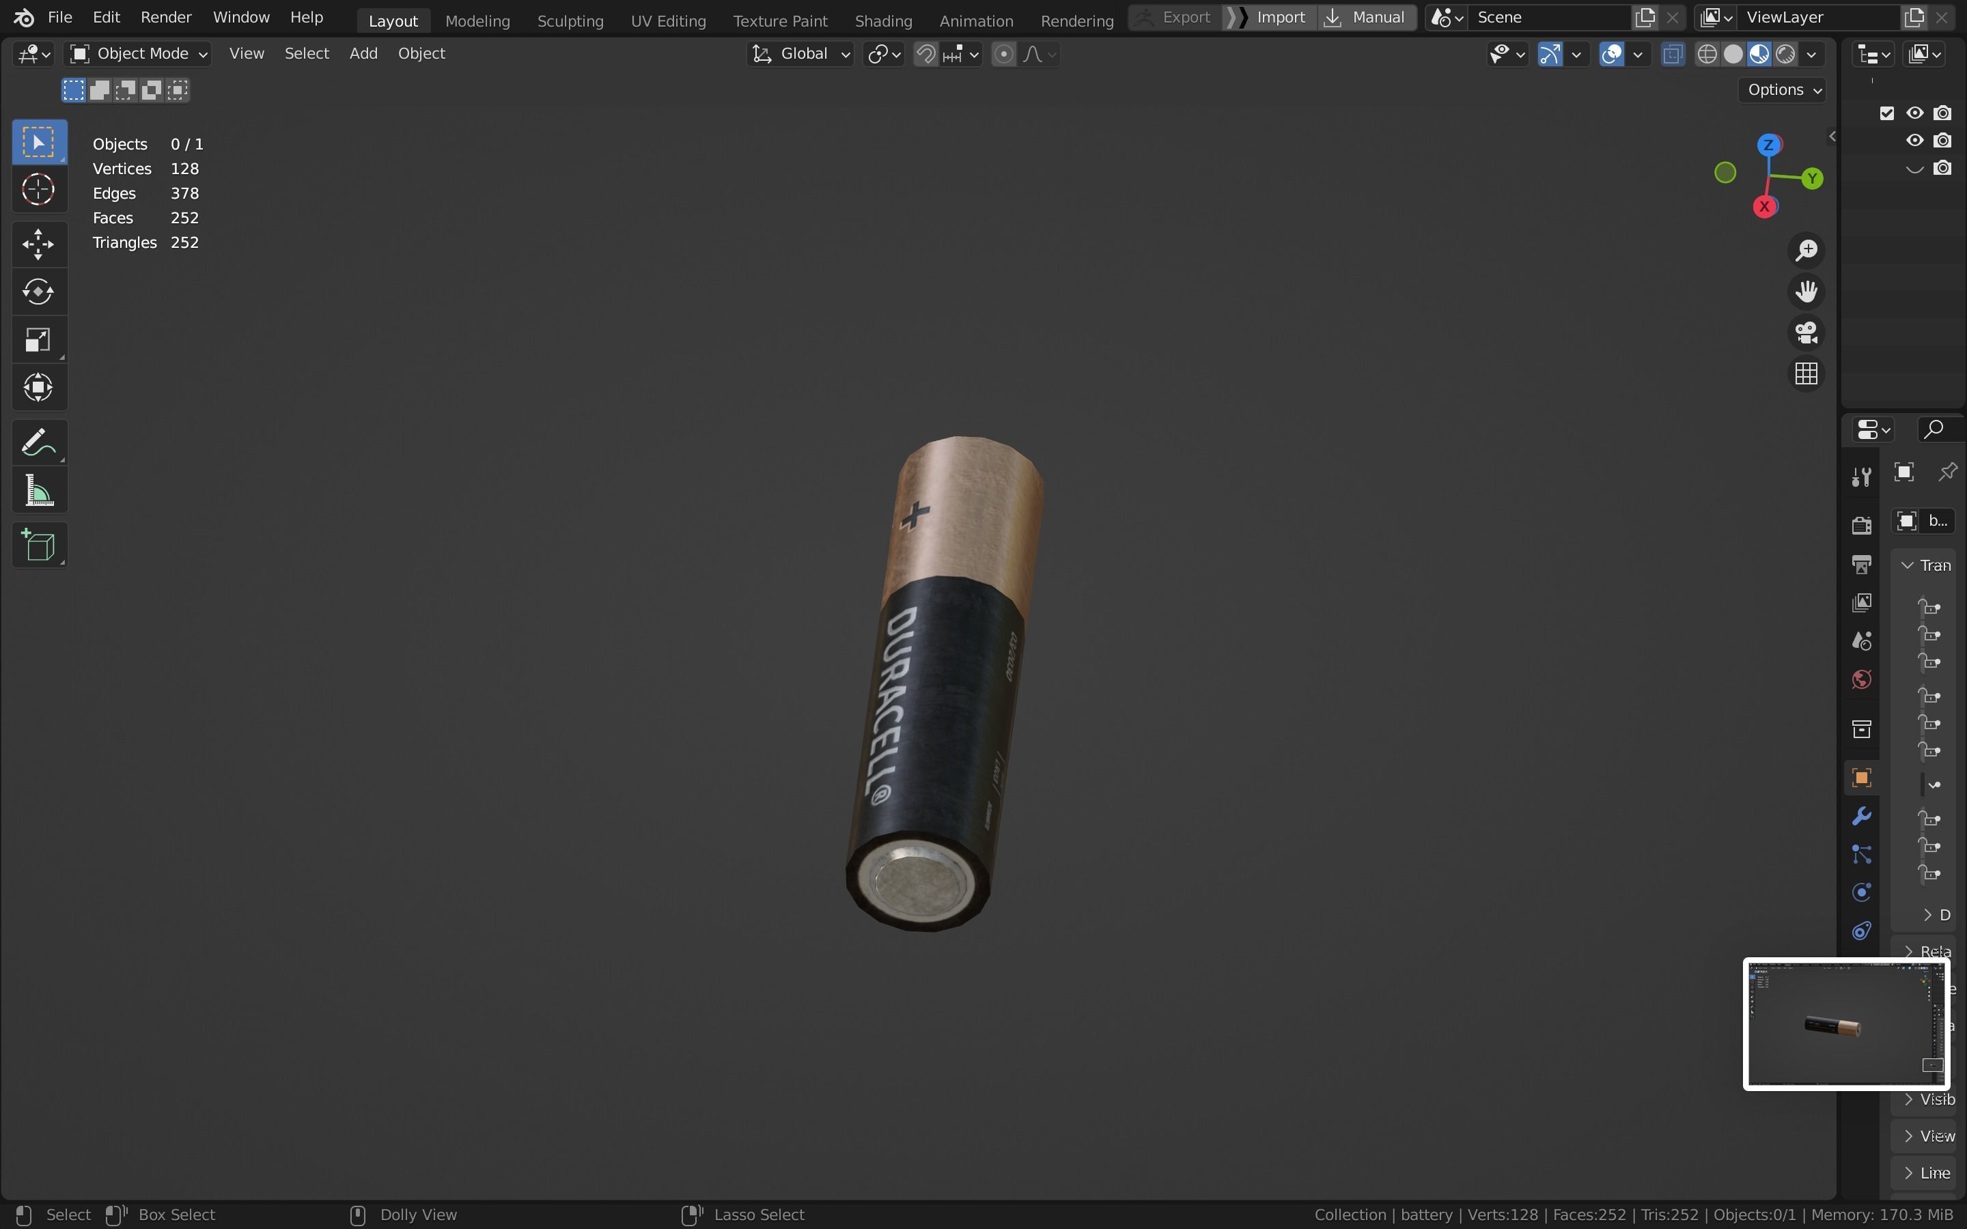The image size is (1967, 1229).
Task: Open the World properties tab
Action: pyautogui.click(x=1860, y=679)
